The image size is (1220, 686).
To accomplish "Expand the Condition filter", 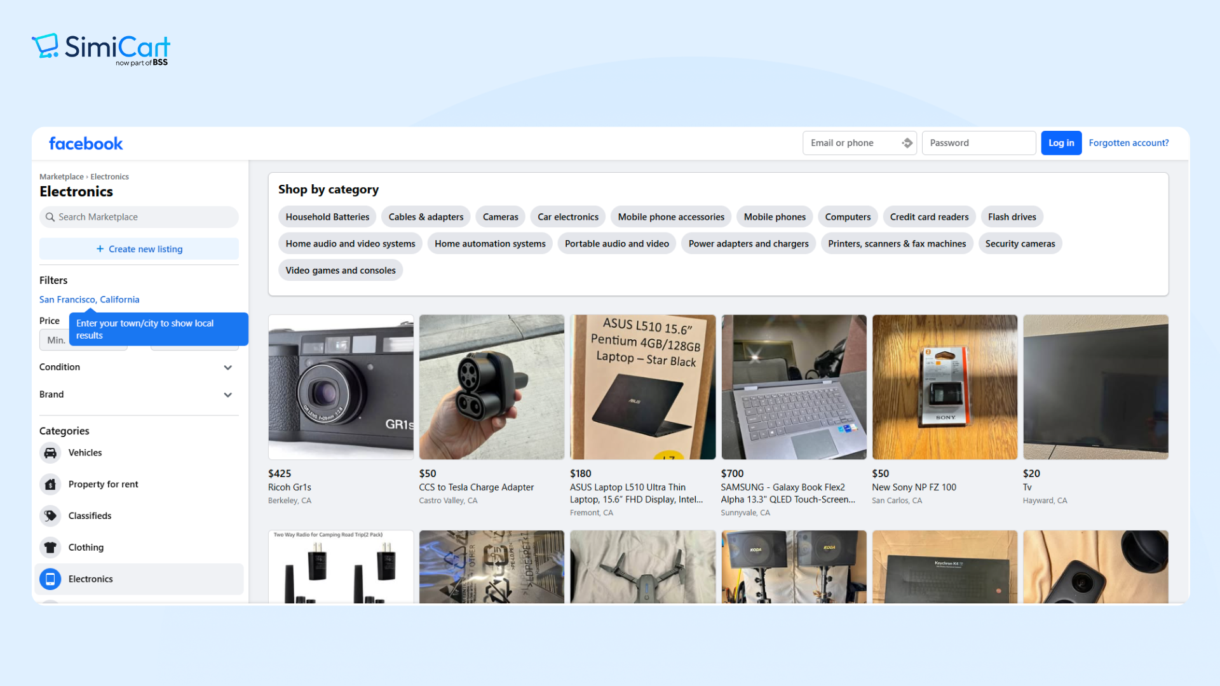I will (x=227, y=368).
